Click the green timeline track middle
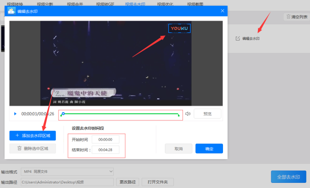310x188 pixels. (x=121, y=114)
